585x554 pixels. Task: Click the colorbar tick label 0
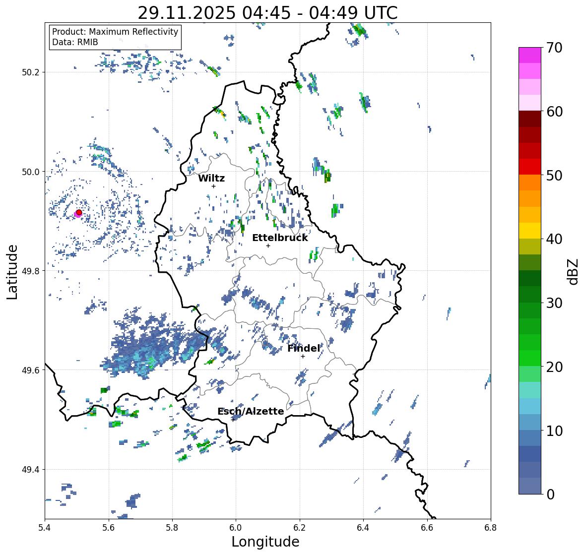pyautogui.click(x=550, y=494)
